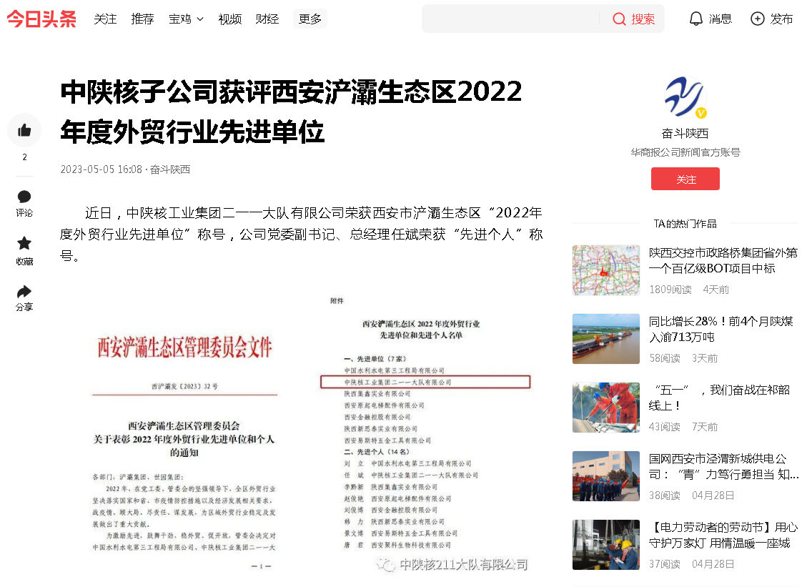Click the thumbs-up like icon
The width and height of the screenshot is (807, 587).
pyautogui.click(x=24, y=130)
